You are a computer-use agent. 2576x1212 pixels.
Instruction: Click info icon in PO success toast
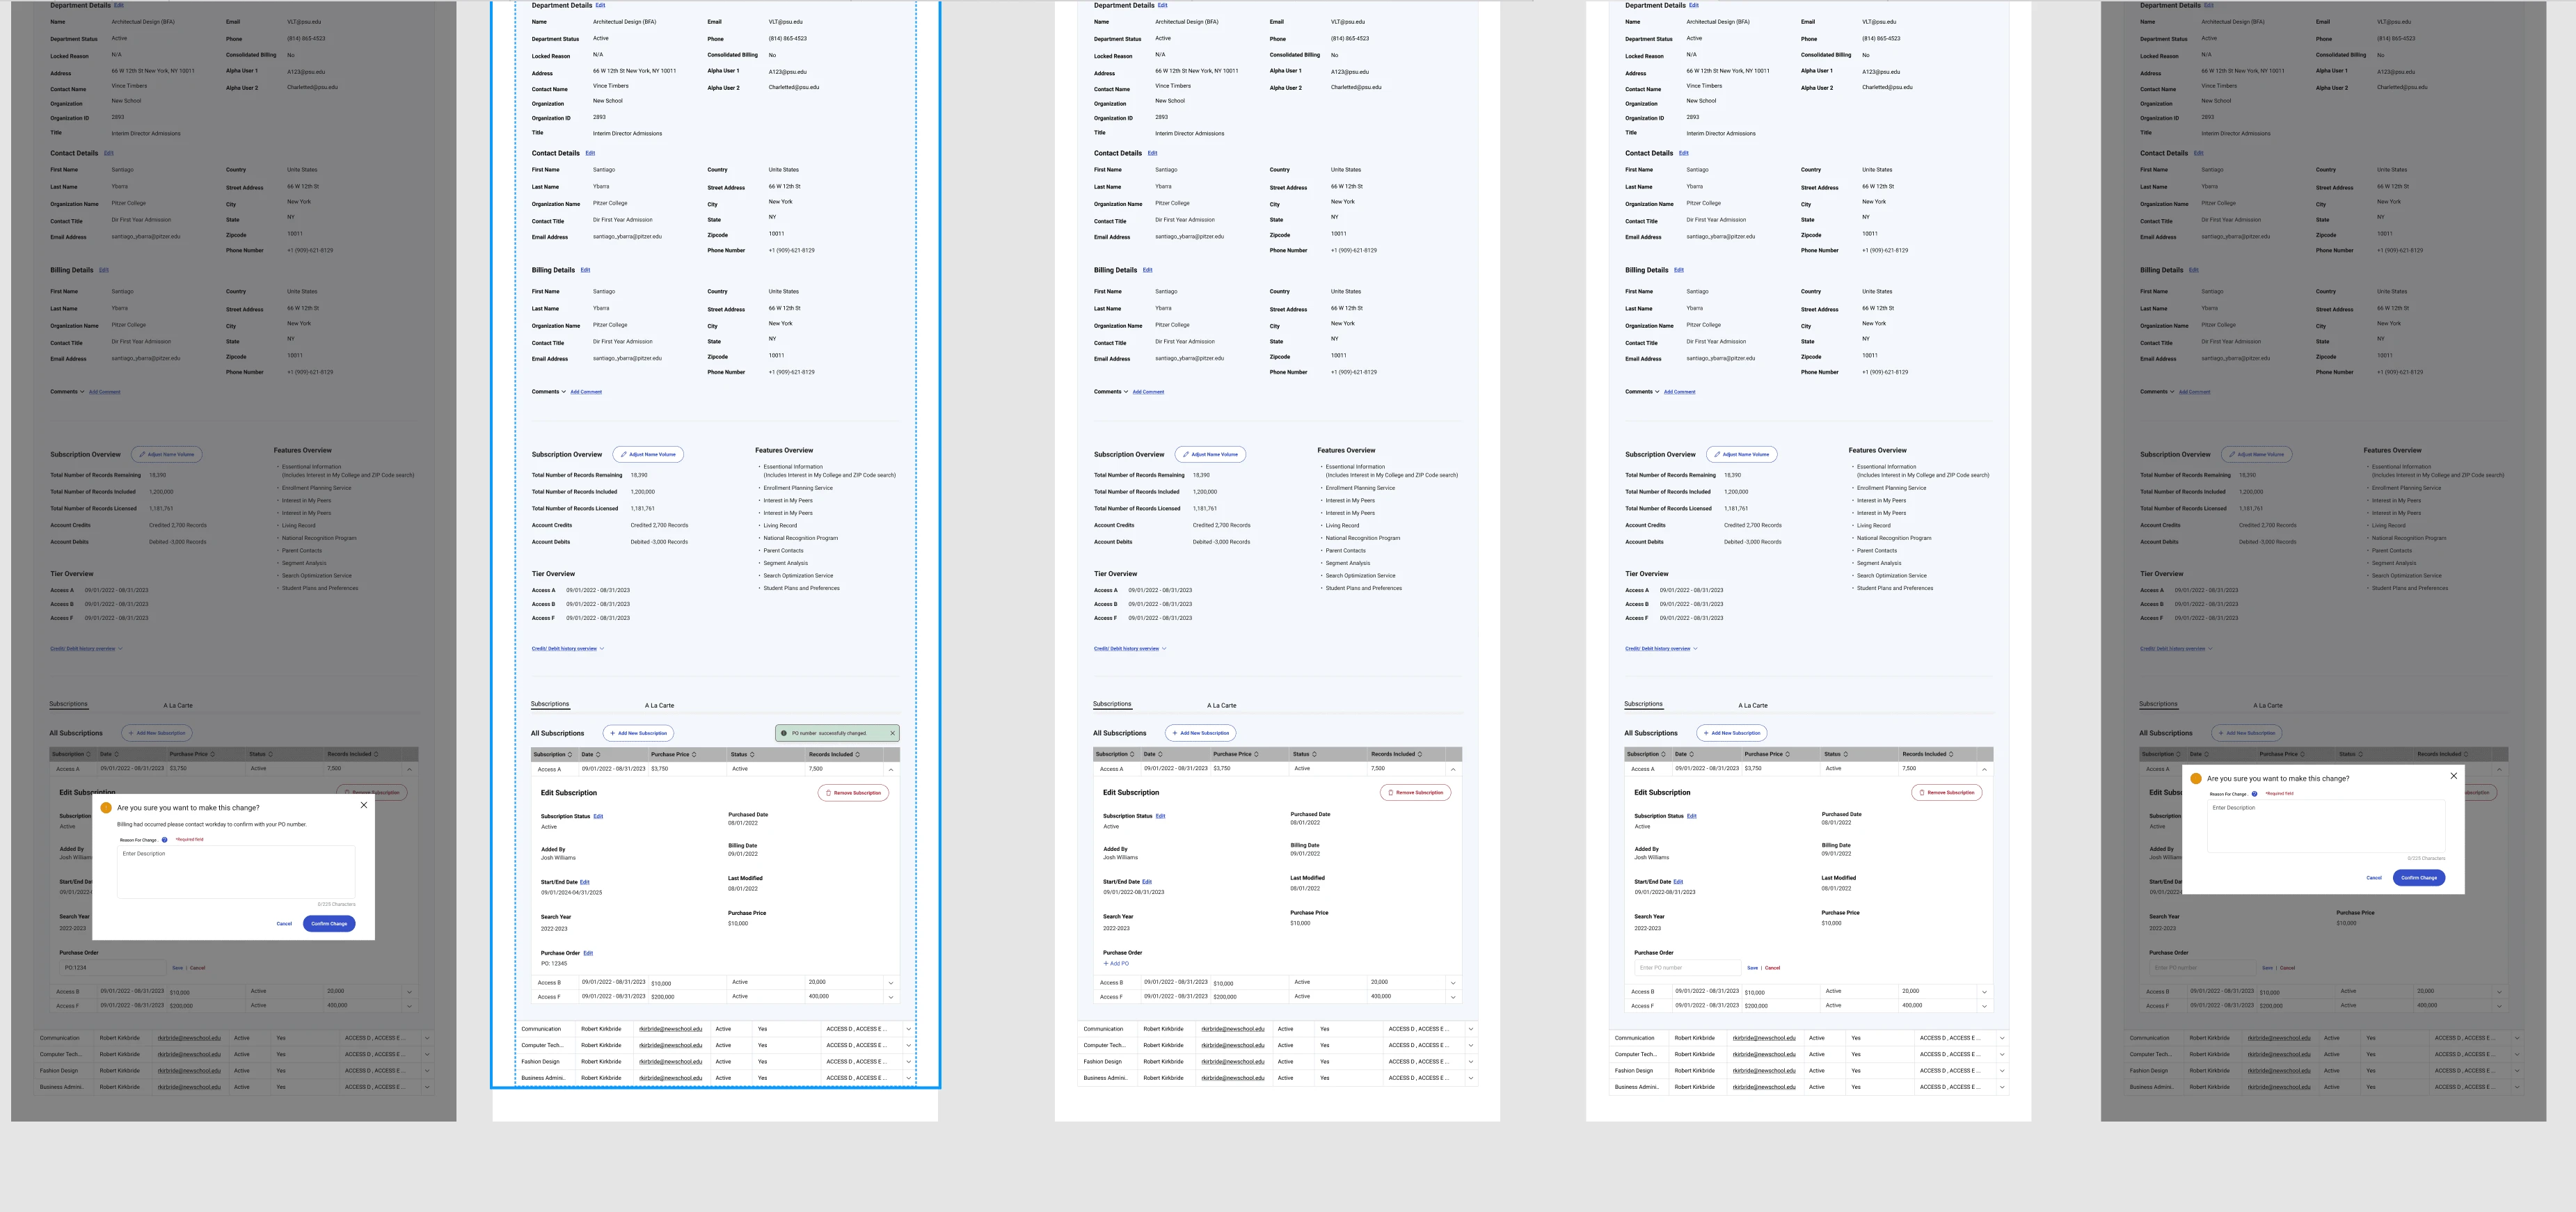784,733
